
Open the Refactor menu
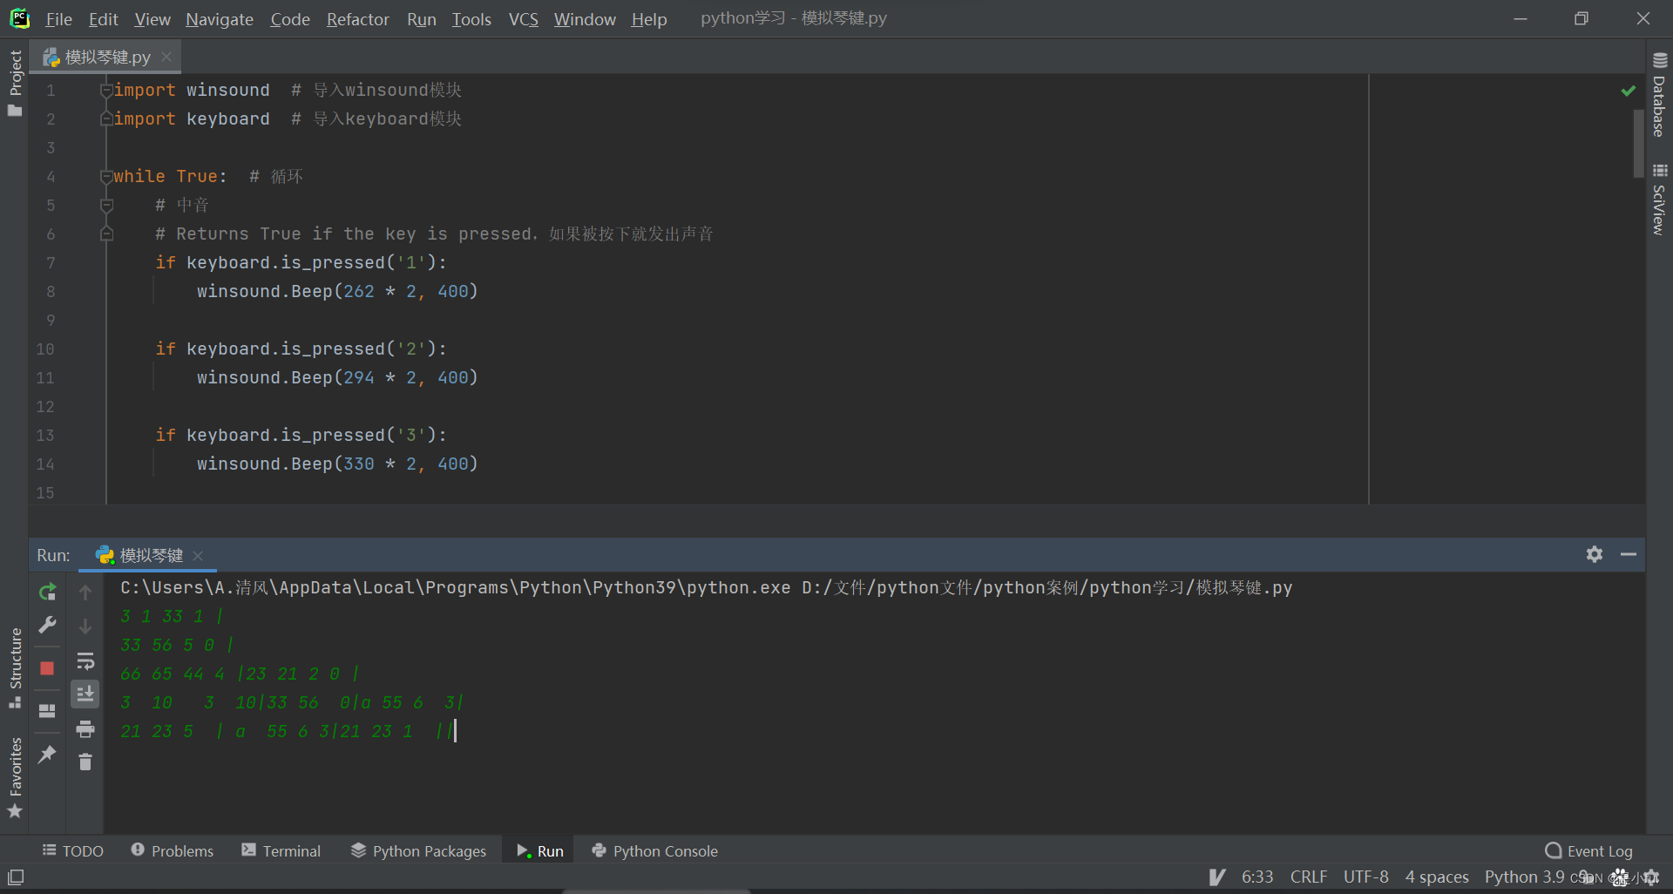[x=357, y=19]
